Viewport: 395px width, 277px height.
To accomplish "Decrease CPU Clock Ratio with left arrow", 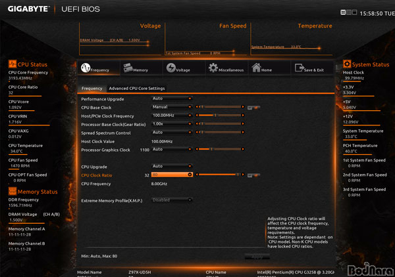I will tap(197, 175).
